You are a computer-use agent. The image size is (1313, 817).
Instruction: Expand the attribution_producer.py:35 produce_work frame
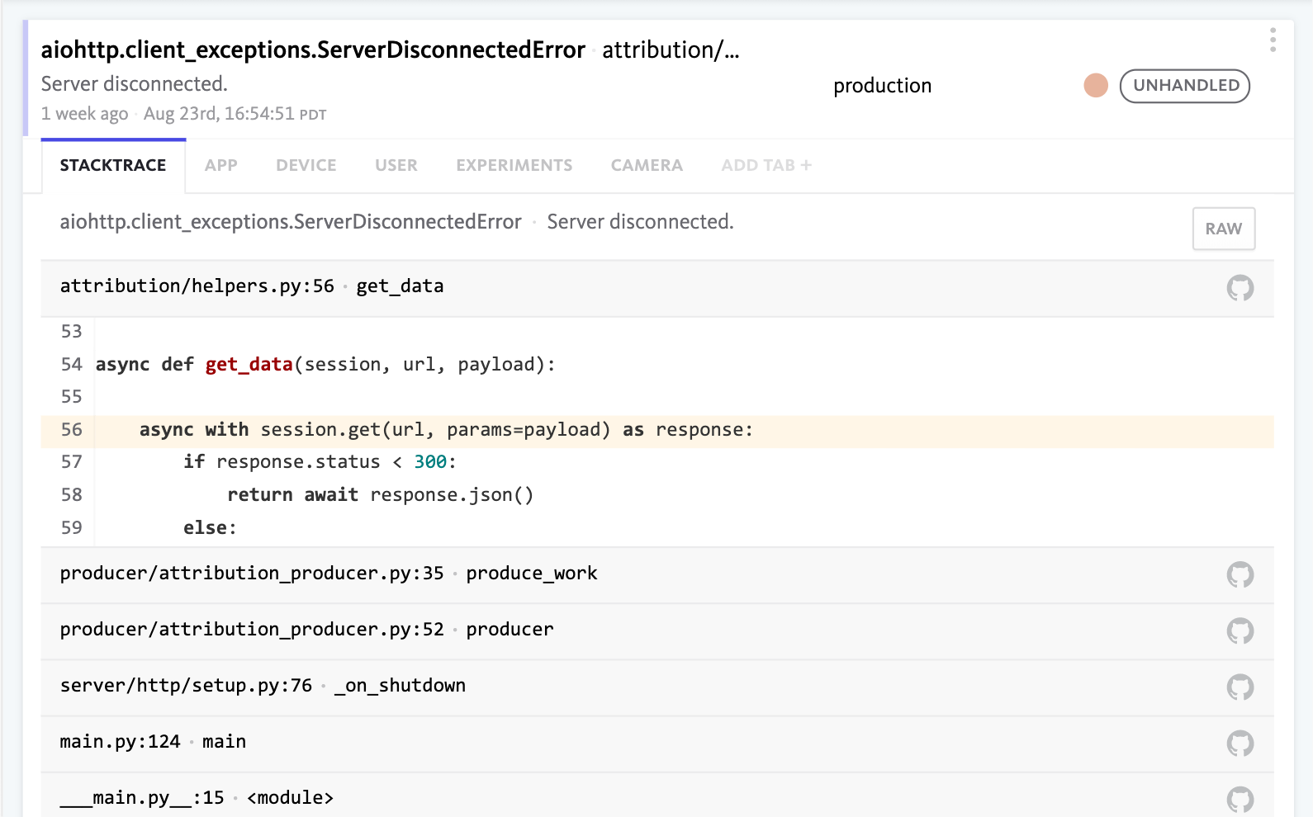coord(657,574)
